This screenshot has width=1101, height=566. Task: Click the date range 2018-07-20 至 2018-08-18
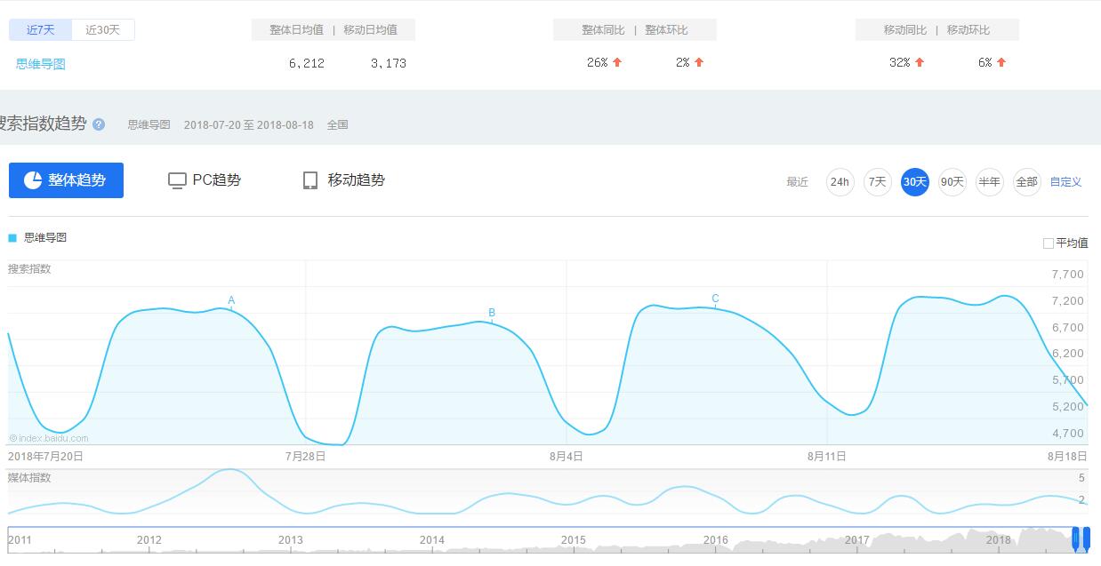[x=249, y=125]
